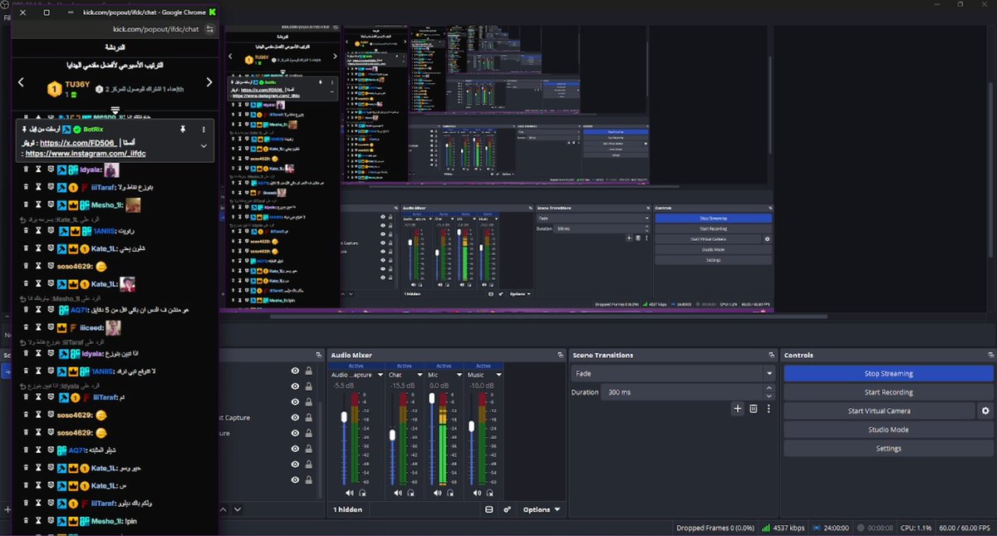Open Audio capture channel dropdown arrow
The image size is (997, 536).
[381, 375]
